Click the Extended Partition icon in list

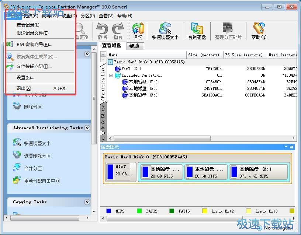pyautogui.click(x=118, y=76)
